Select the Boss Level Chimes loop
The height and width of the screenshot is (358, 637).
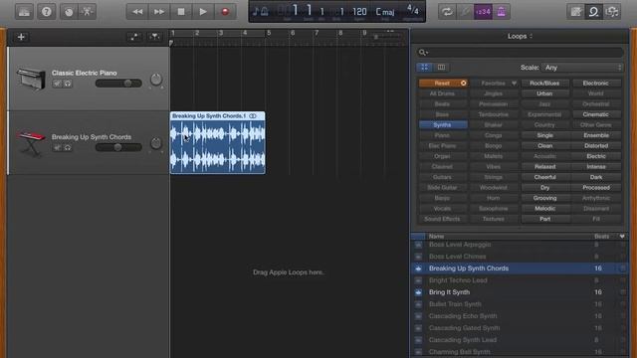click(x=520, y=257)
